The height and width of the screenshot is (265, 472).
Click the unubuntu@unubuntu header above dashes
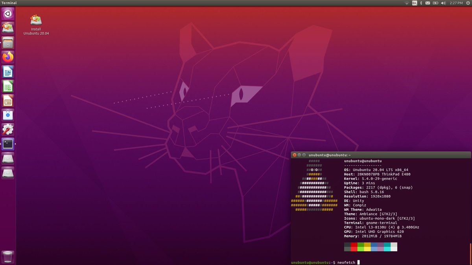click(363, 161)
